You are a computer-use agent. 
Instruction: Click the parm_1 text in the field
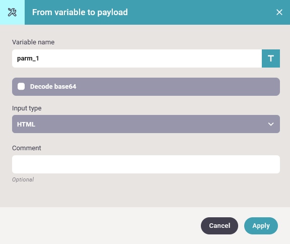28,58
